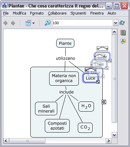Select the Materia non organica node
Image resolution: width=130 pixels, height=147 pixels.
(x=64, y=78)
